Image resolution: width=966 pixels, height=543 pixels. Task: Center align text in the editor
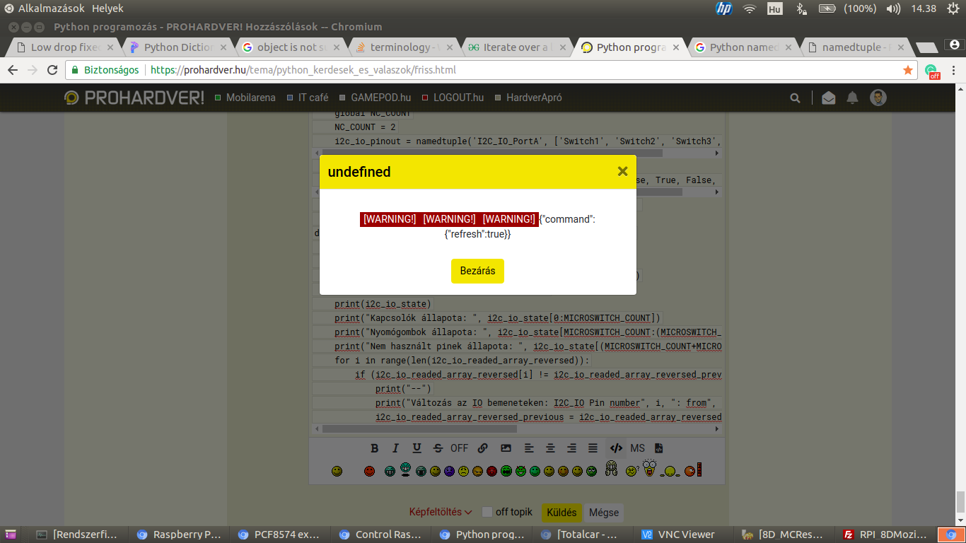click(x=550, y=448)
